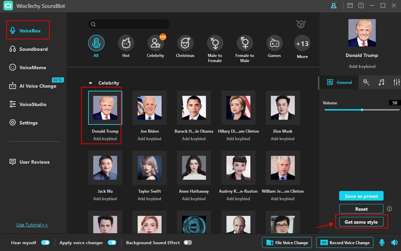Open the user account menu icon

pyautogui.click(x=334, y=5)
